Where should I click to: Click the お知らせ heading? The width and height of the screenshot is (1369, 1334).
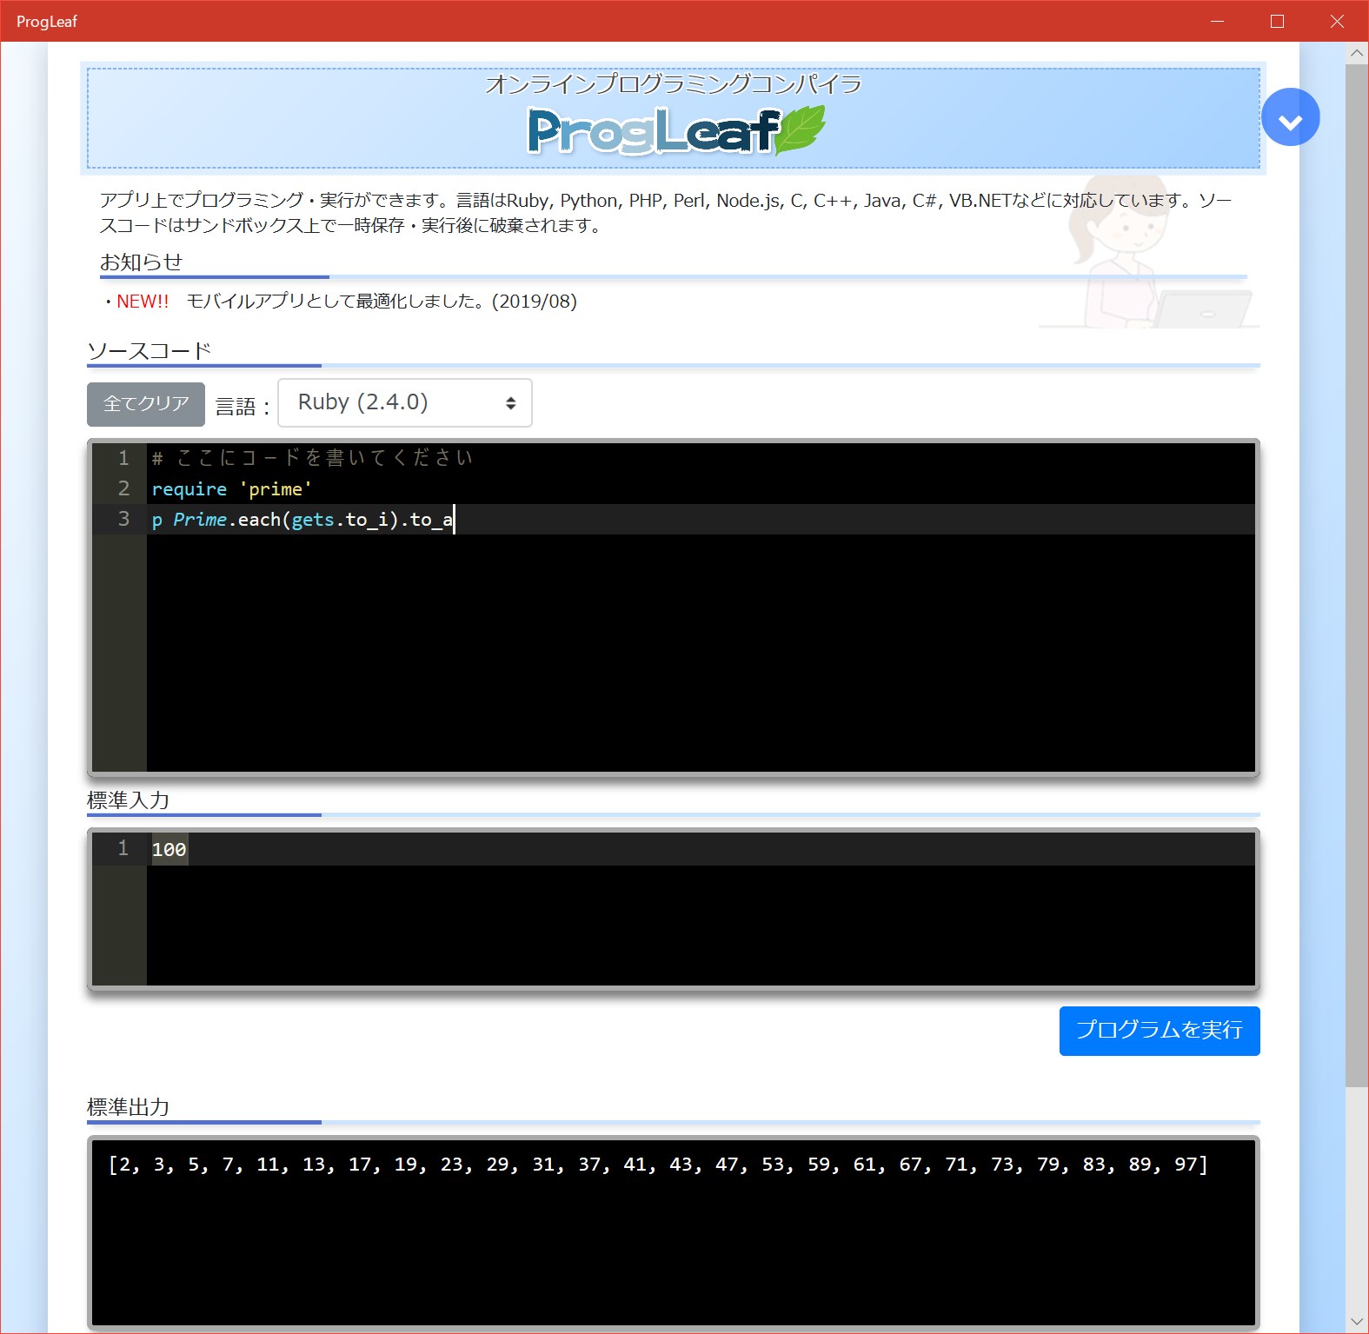(141, 262)
